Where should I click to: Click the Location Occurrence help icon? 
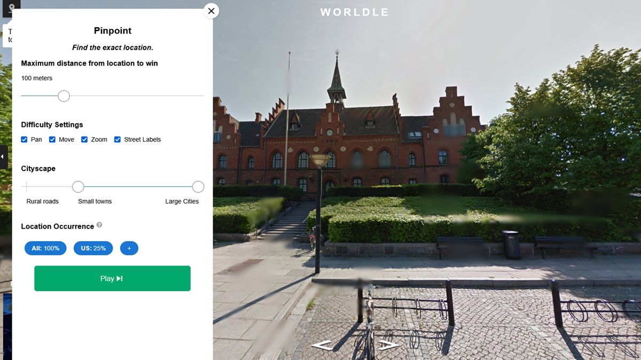pos(99,226)
